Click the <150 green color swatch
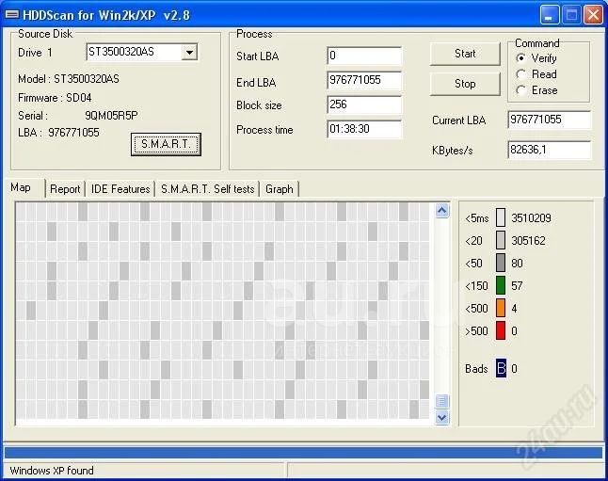The image size is (608, 481). 501,285
